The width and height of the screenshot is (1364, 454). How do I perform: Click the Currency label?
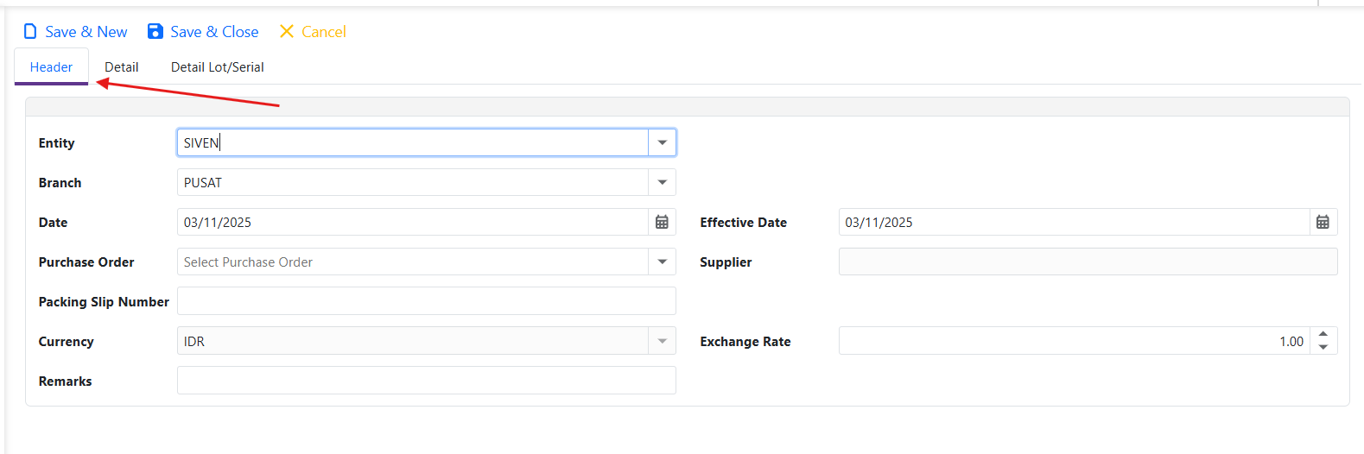[x=66, y=342]
